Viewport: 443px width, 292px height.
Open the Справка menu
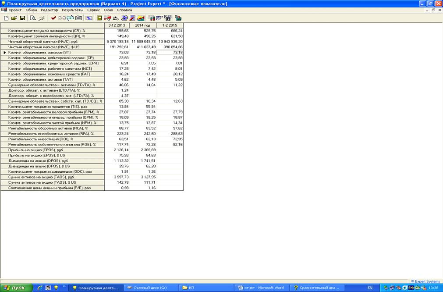(x=124, y=10)
